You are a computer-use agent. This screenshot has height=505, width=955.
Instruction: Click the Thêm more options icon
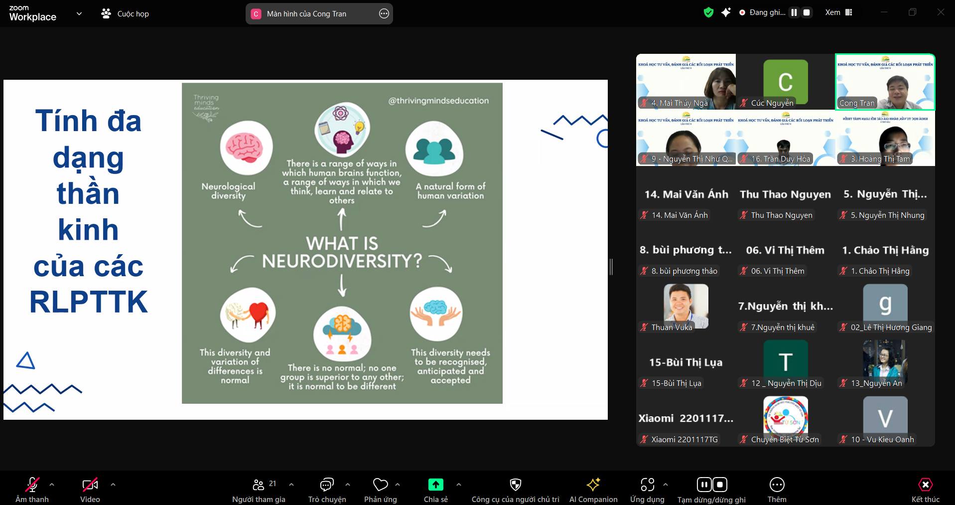pyautogui.click(x=777, y=485)
